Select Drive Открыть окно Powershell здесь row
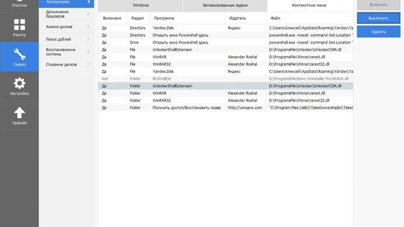Image resolution: width=404 pixels, height=227 pixels. (x=226, y=42)
